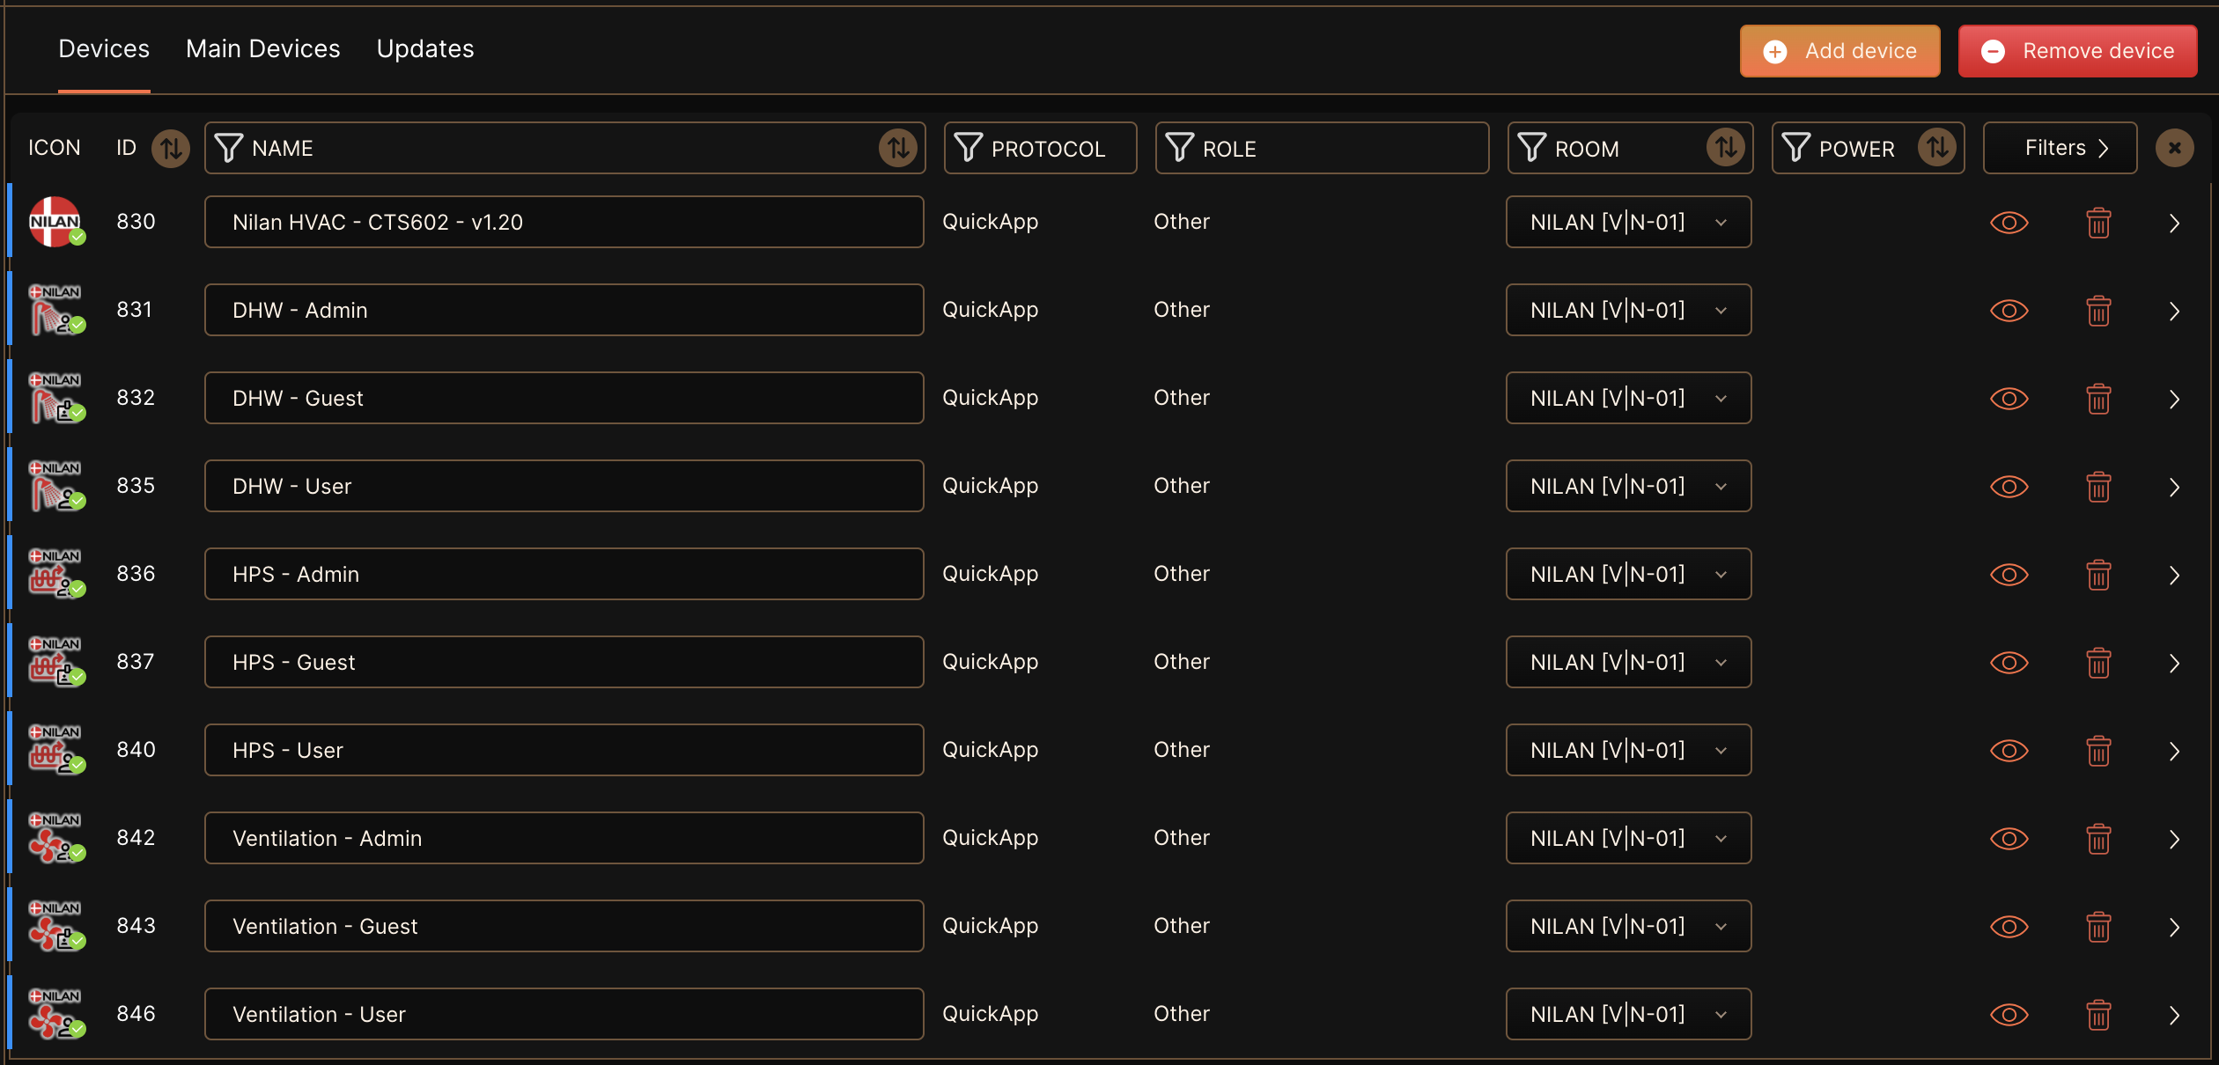The height and width of the screenshot is (1065, 2219).
Task: Click the PROTOCOL filter funnel icon
Action: (x=969, y=148)
